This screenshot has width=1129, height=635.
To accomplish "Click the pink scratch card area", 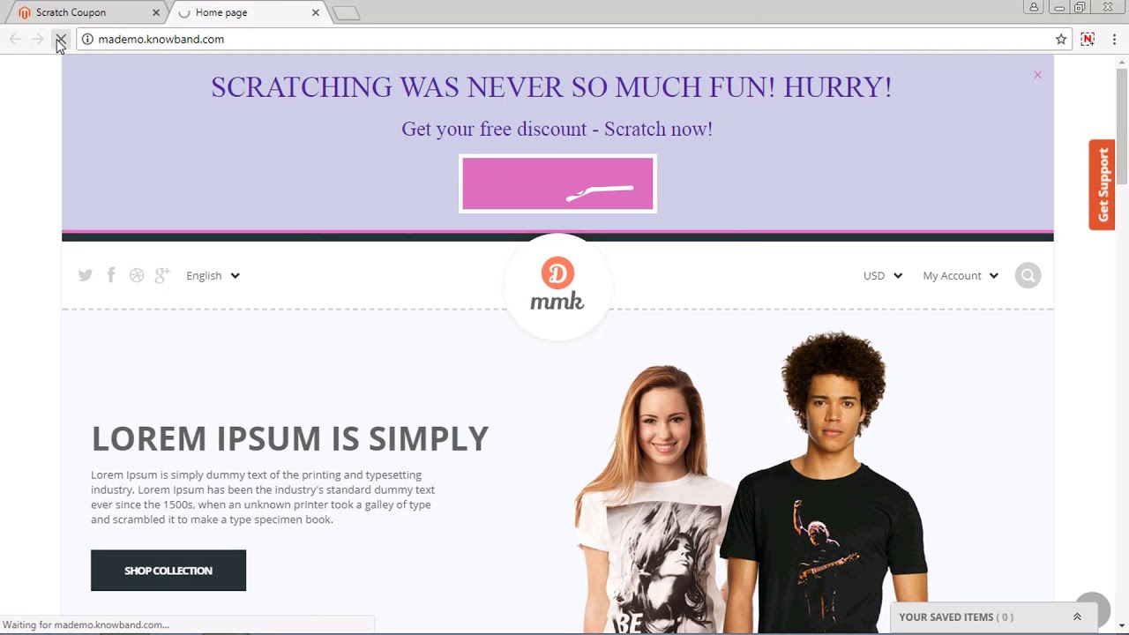I will click(x=557, y=183).
